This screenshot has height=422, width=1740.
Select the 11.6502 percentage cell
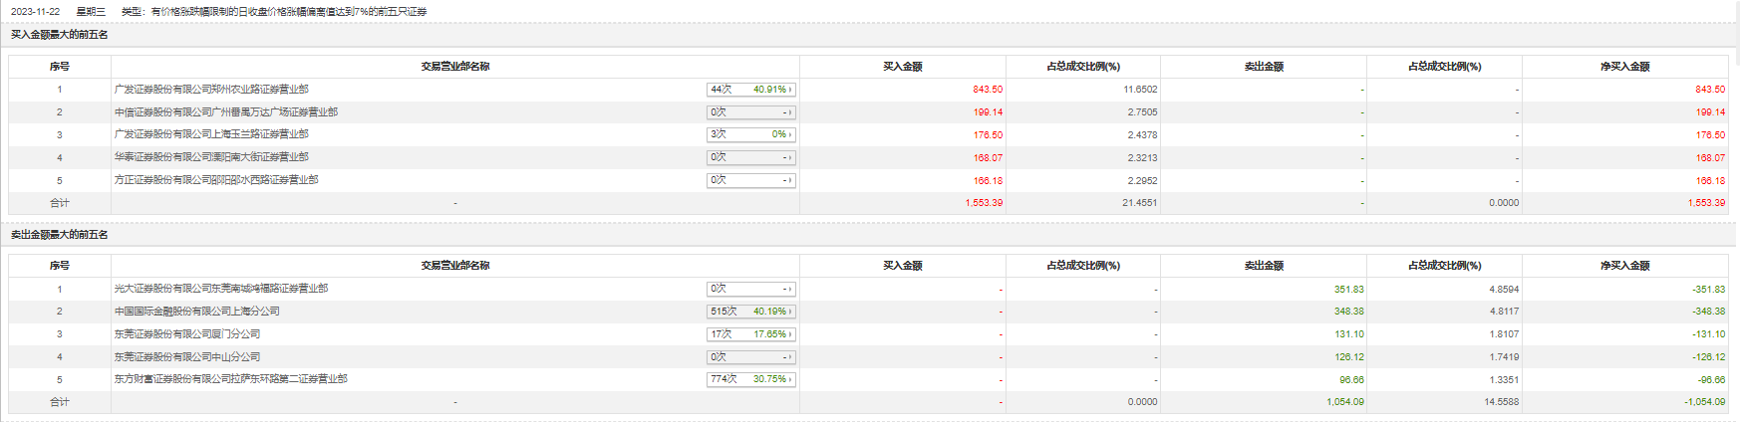[1140, 90]
